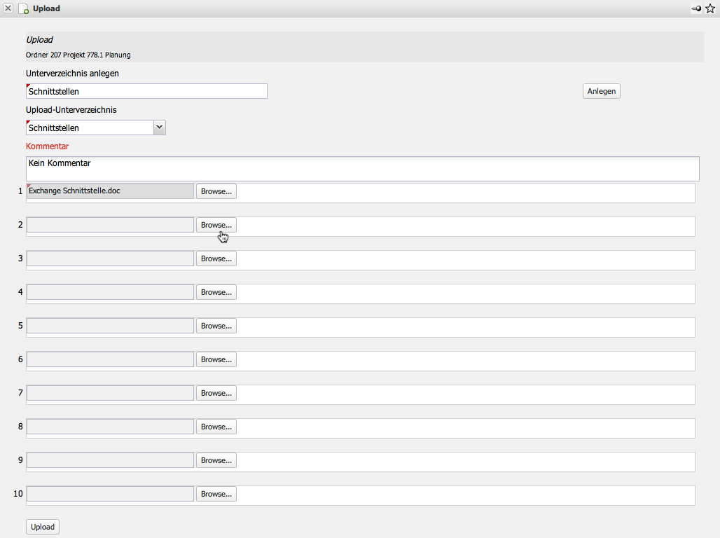The width and height of the screenshot is (720, 538).
Task: Select the Exchange Schnittstelle.doc file field
Action: (110, 191)
